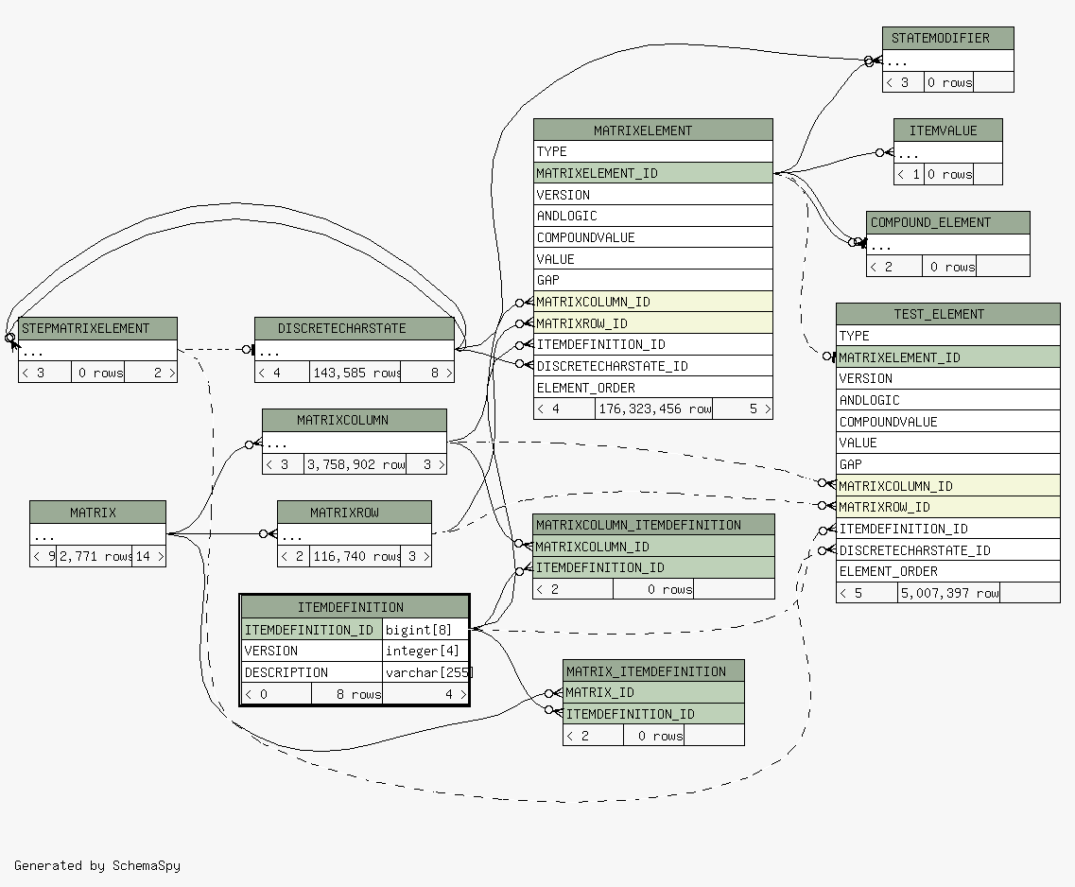Select MATRIXCOLUMN_ID column in MATRIXELEMENT table
Image resolution: width=1075 pixels, height=887 pixels.
[653, 302]
